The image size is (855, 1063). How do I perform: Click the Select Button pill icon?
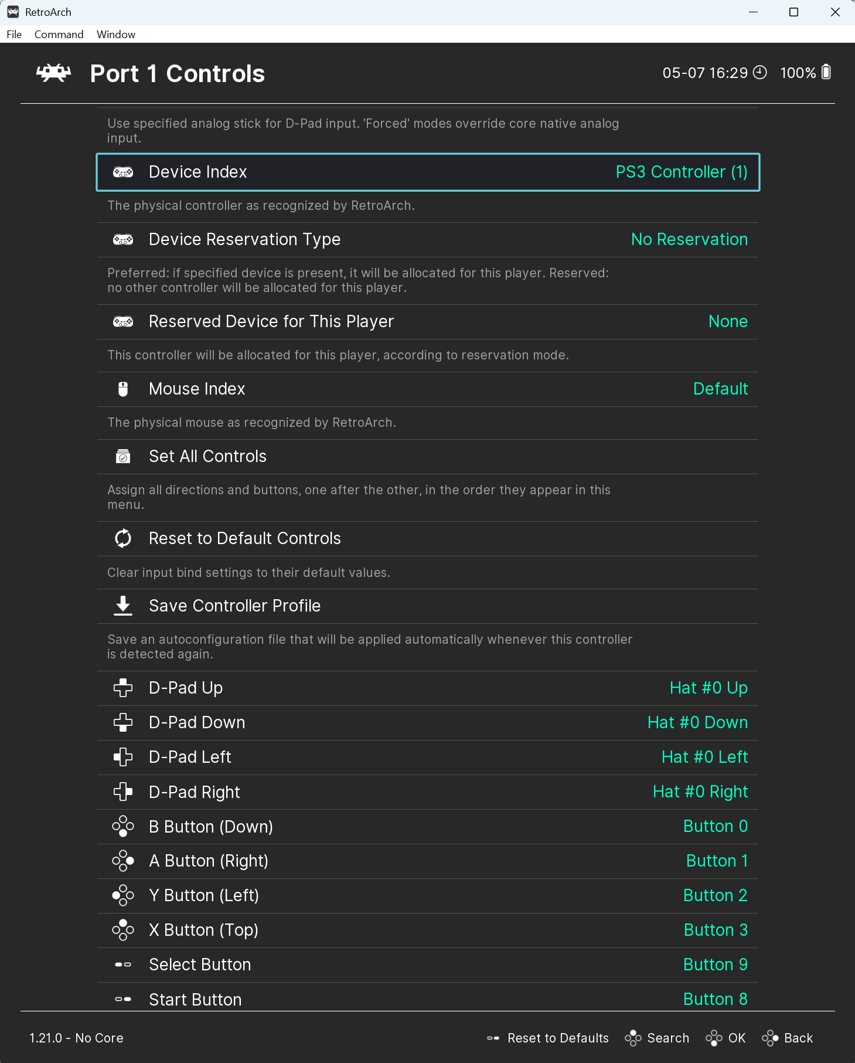point(123,964)
